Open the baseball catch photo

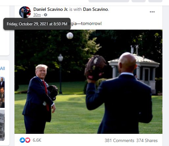point(88,82)
